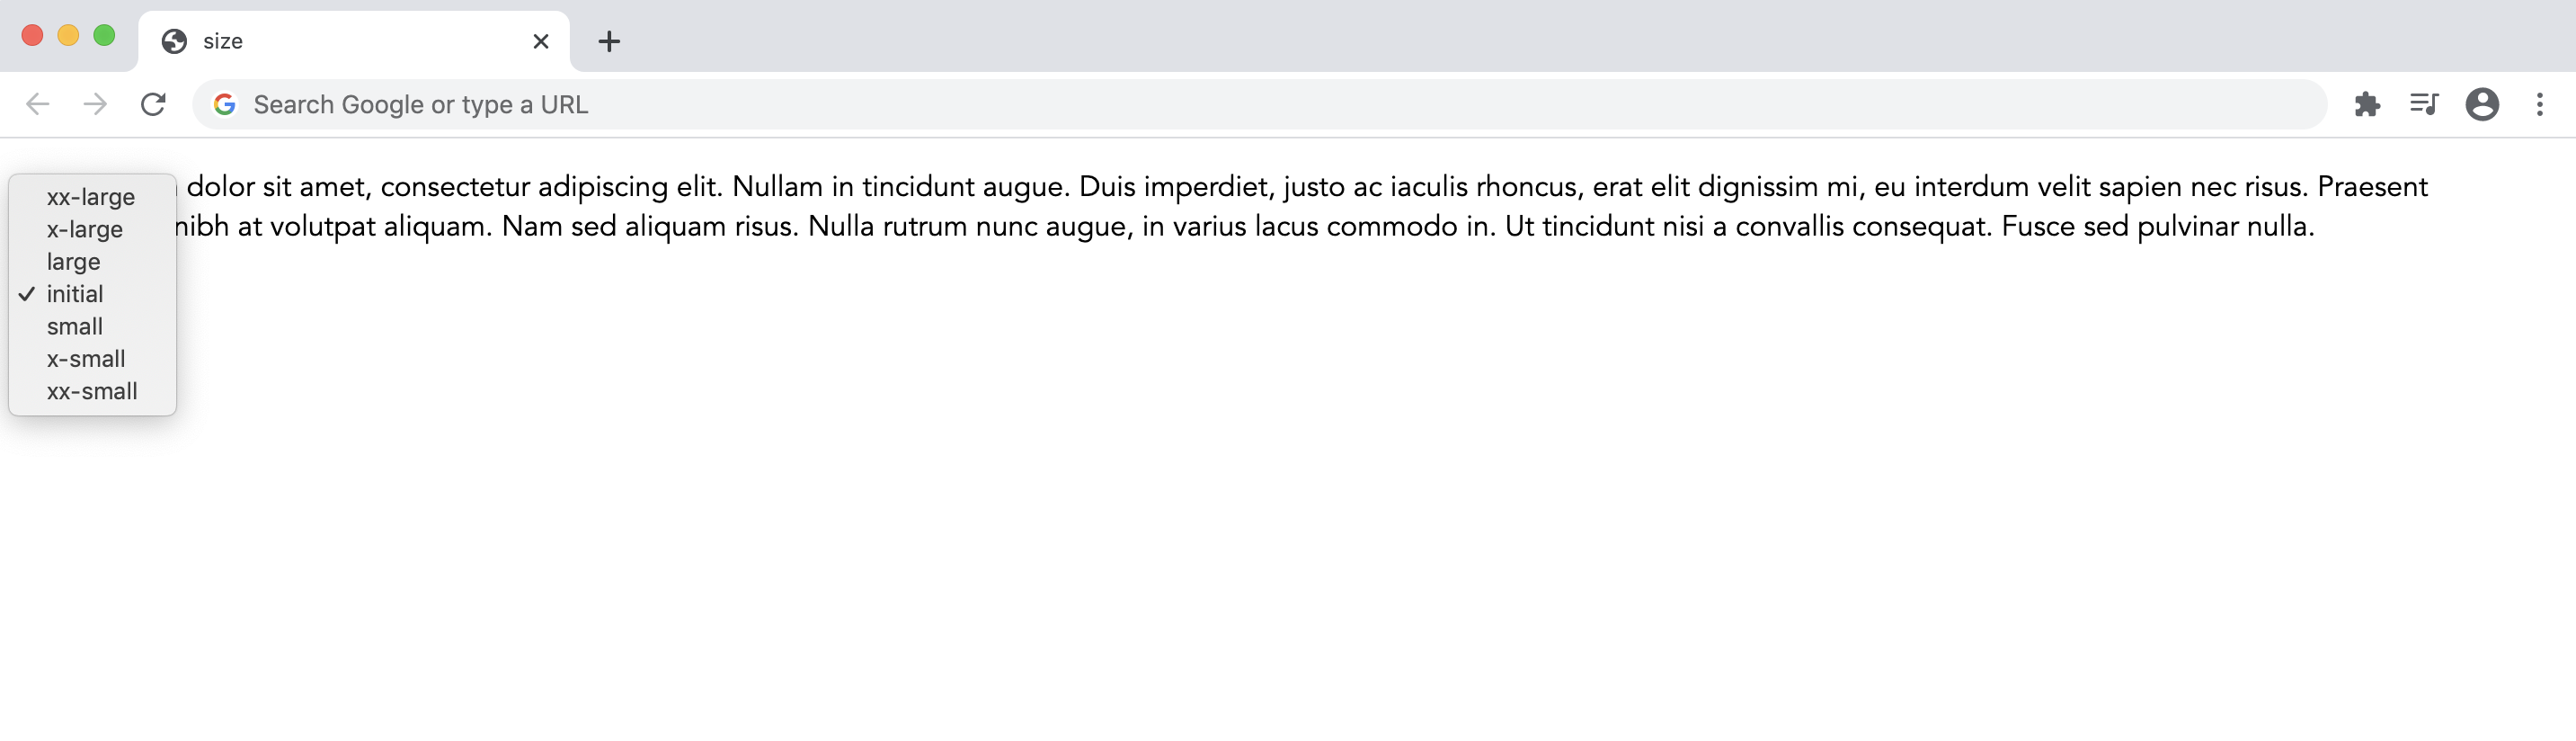Click the Google logo in address bar
The height and width of the screenshot is (741, 2576).
pyautogui.click(x=225, y=104)
